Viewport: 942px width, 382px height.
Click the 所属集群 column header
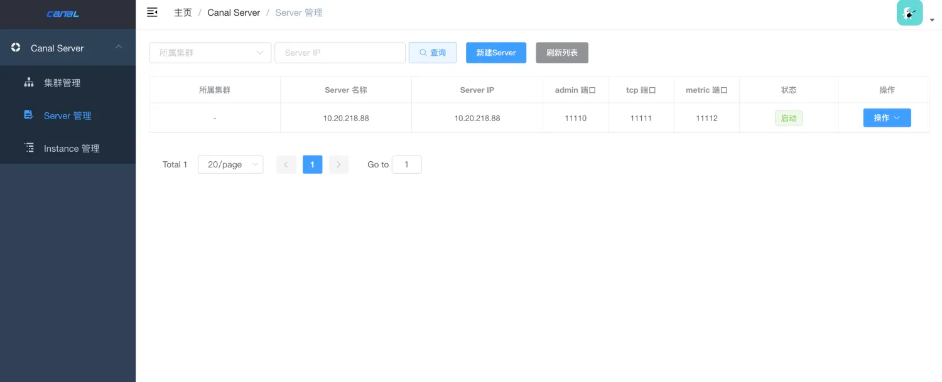[215, 90]
